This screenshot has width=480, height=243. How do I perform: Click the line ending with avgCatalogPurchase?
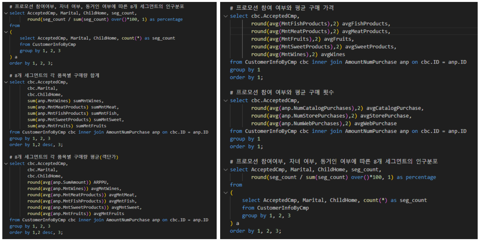(337, 108)
